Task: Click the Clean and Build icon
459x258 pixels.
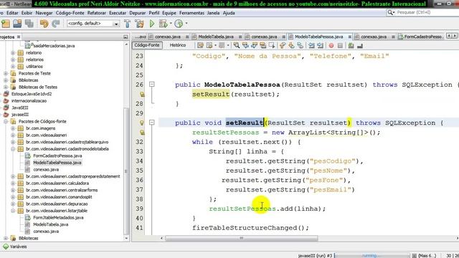Action: click(x=140, y=24)
